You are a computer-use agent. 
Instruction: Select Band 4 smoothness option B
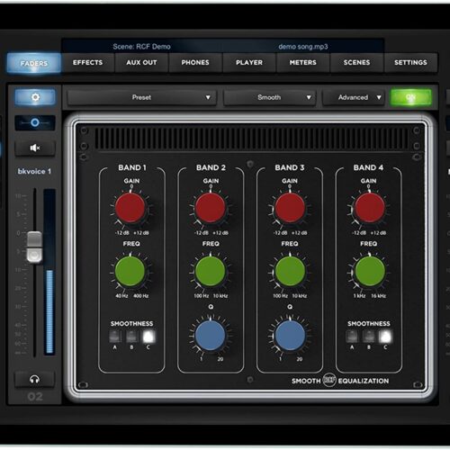point(369,337)
